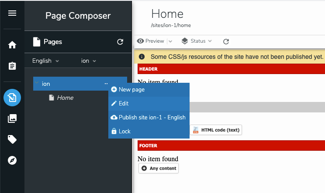The height and width of the screenshot is (193, 325).
Task: Collapse the ion tree node
Action: (37, 84)
